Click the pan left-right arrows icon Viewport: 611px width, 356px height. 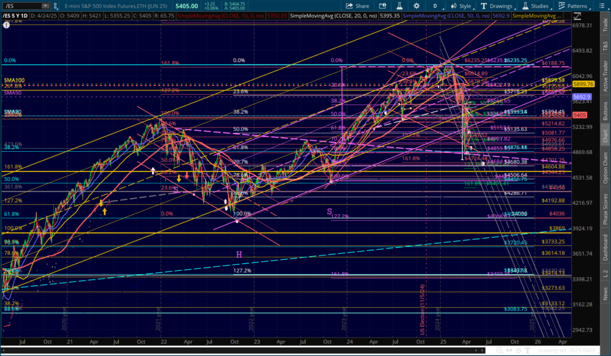point(509,351)
